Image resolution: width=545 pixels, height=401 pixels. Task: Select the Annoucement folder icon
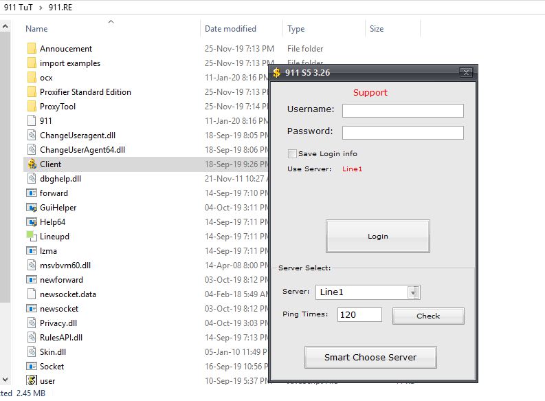(x=32, y=49)
